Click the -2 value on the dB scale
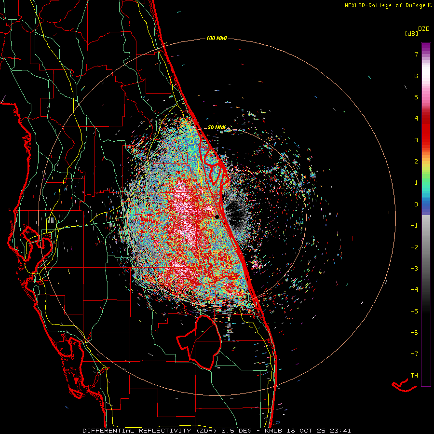This screenshot has height=434, width=434. tap(414, 247)
